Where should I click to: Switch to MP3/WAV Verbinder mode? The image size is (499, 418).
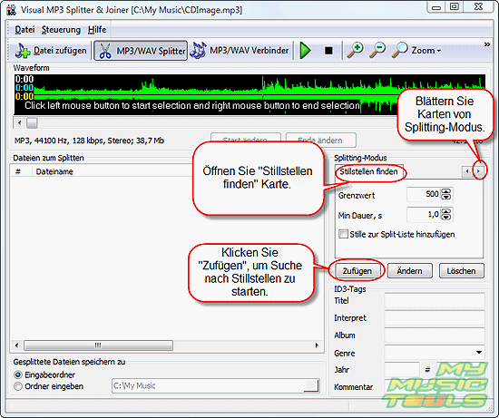240,51
